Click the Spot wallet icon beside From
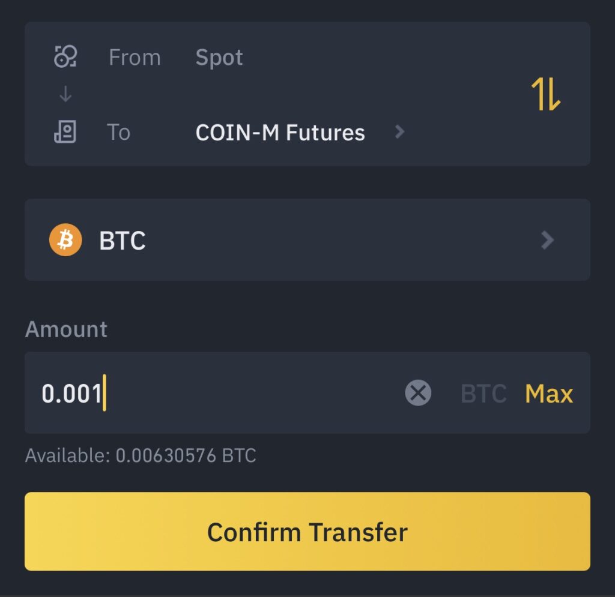 65,56
